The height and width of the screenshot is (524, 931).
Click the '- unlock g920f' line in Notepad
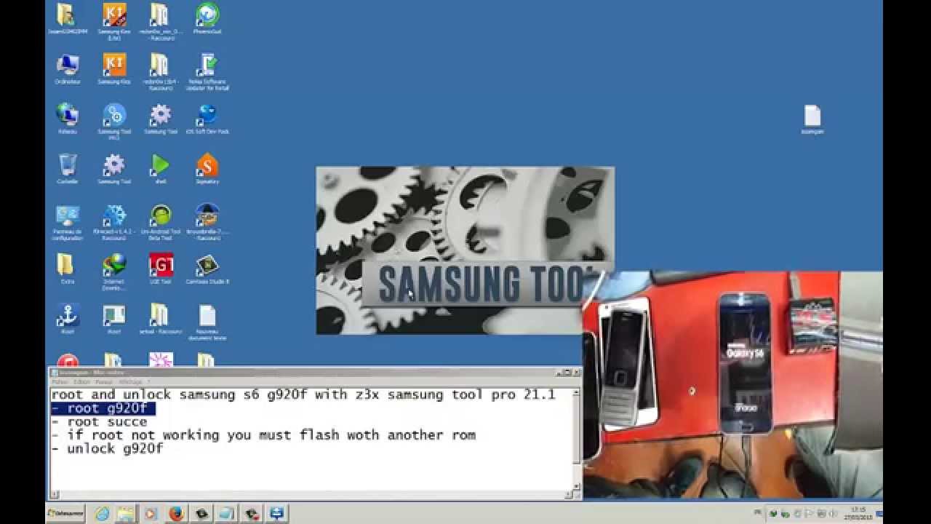(107, 449)
